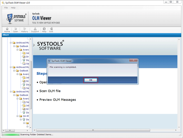Click the Albert header bar label
Screen dimensions: 183x138
pos(6,35)
